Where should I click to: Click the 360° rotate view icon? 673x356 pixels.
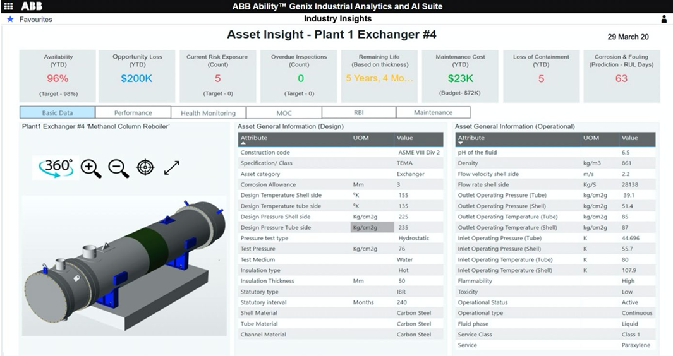pos(58,168)
